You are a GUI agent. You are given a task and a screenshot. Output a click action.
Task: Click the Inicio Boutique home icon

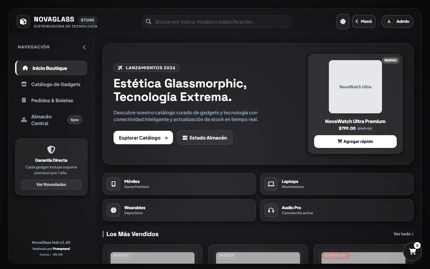(25, 68)
